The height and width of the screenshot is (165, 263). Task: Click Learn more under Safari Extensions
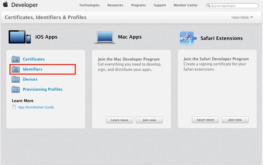coord(205,120)
